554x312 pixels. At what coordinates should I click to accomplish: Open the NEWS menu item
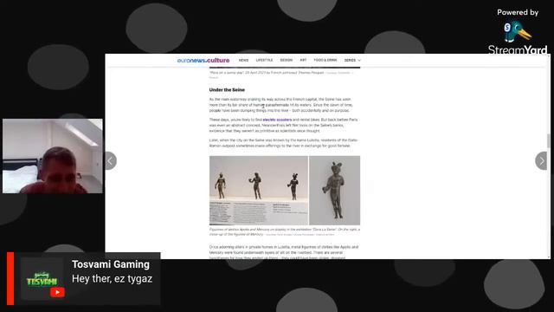(x=243, y=61)
